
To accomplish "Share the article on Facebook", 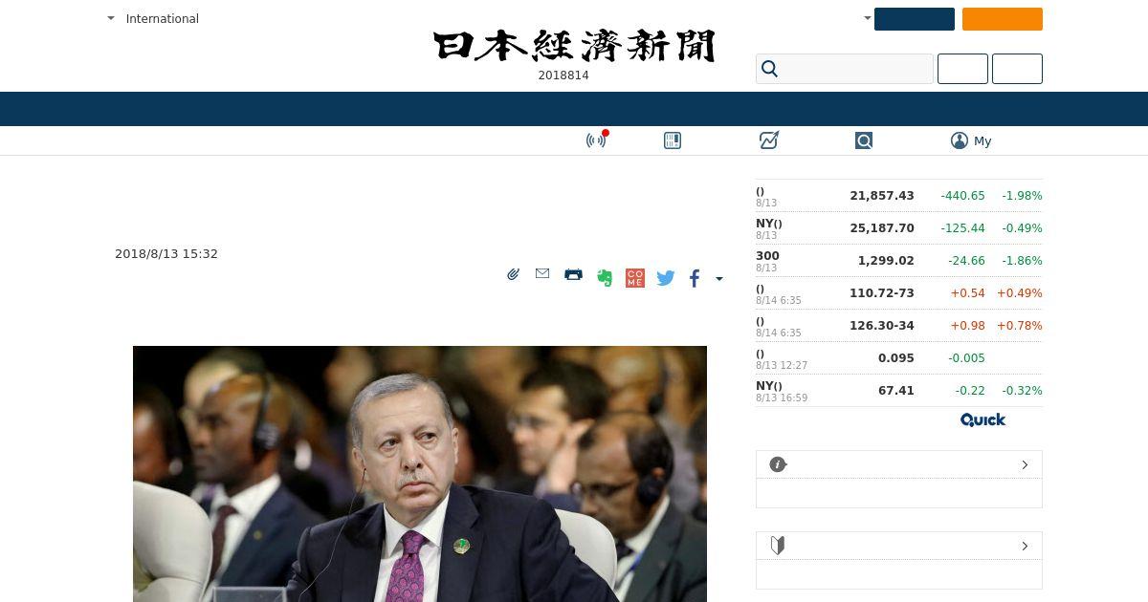I will pos(695,278).
